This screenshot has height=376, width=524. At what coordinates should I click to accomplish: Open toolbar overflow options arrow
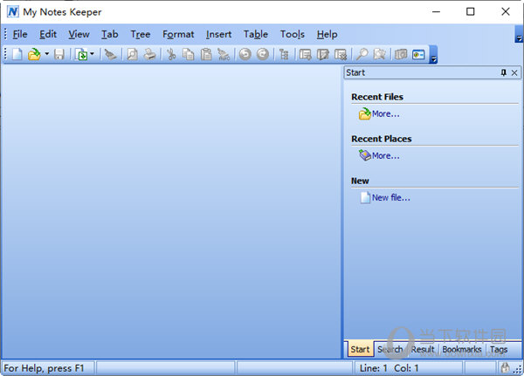click(x=433, y=54)
